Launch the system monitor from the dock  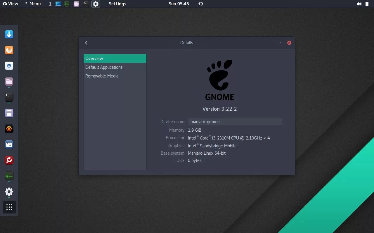[x=9, y=176]
